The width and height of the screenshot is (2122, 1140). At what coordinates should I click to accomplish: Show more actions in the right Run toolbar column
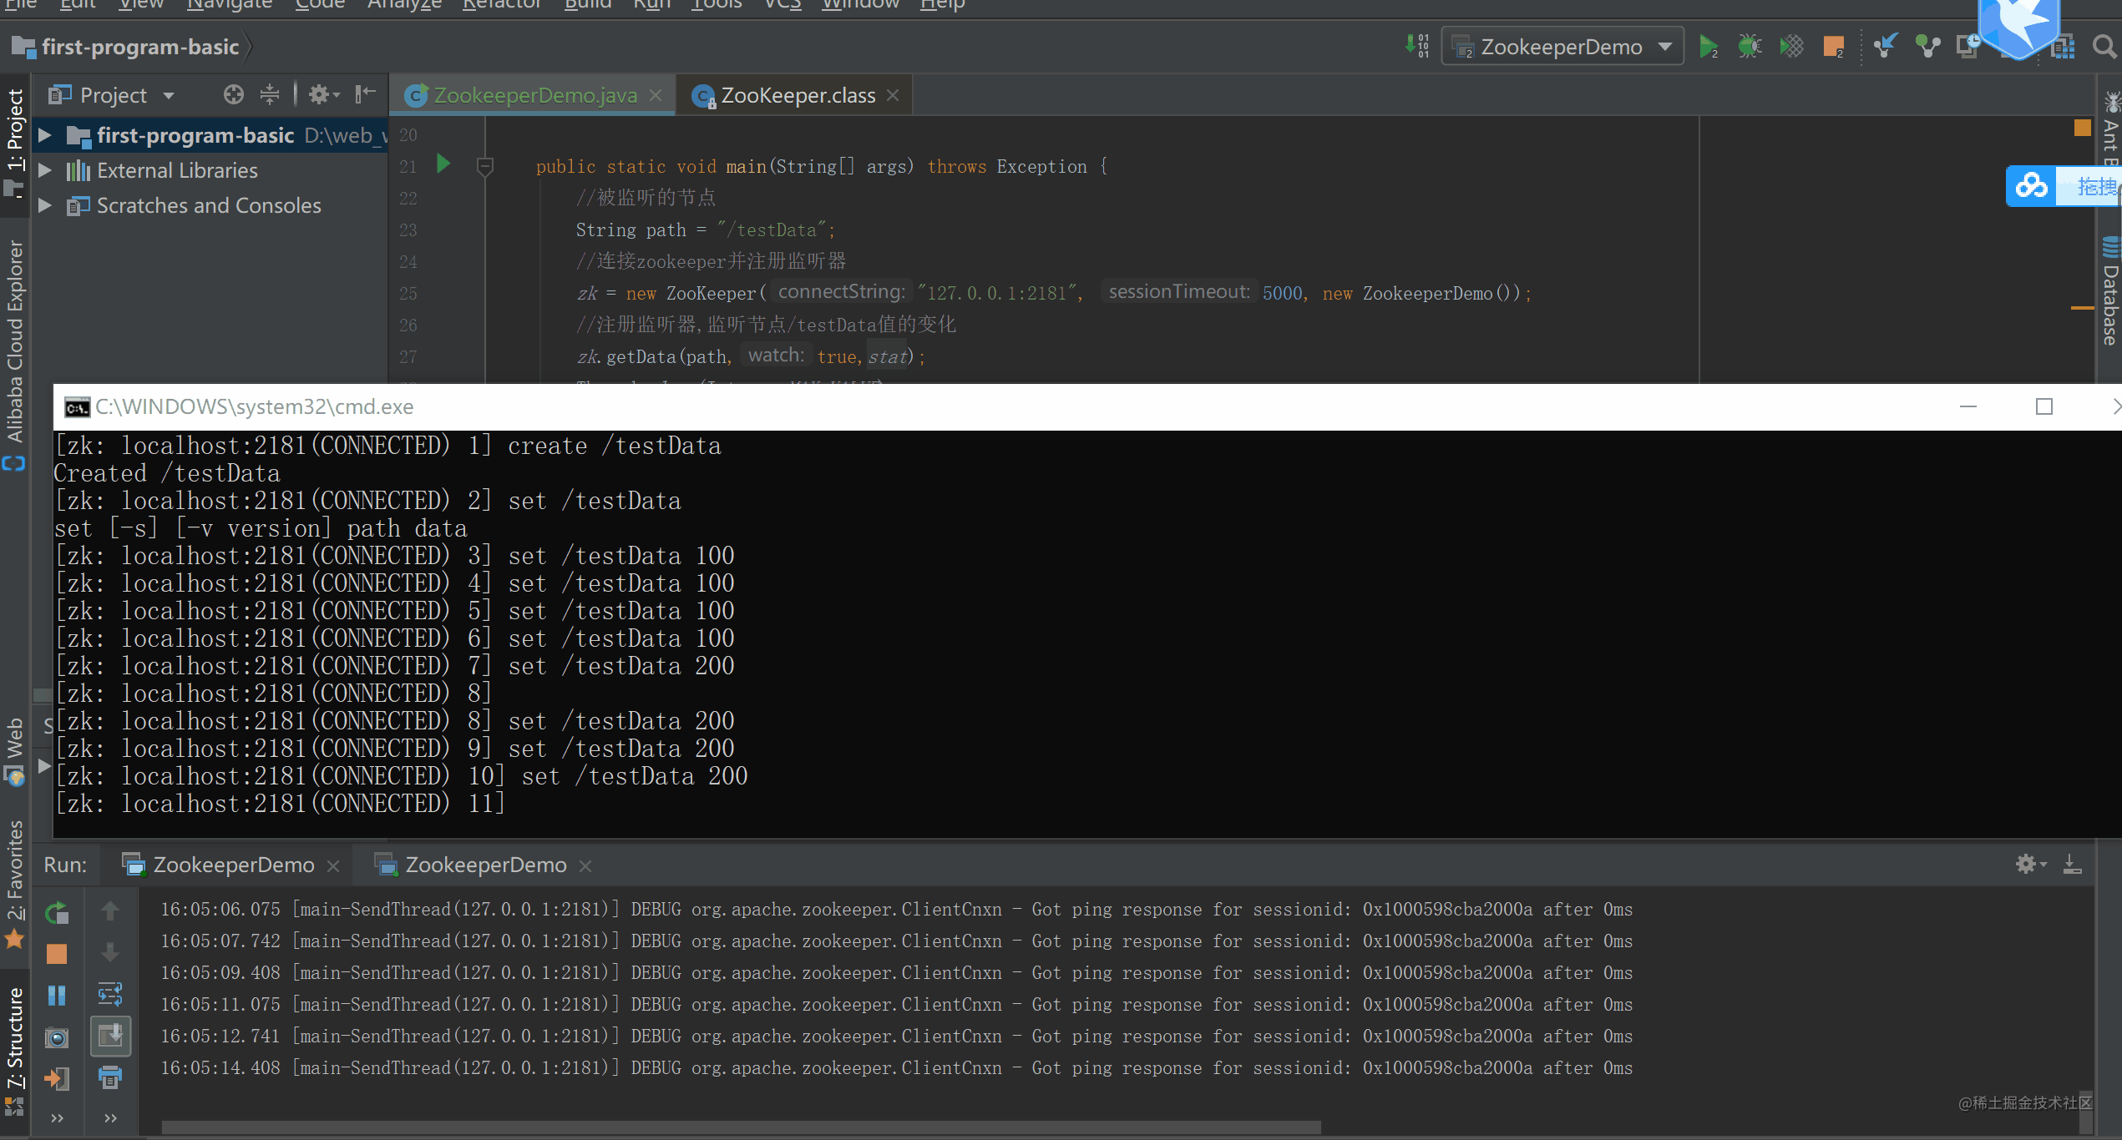(110, 1117)
